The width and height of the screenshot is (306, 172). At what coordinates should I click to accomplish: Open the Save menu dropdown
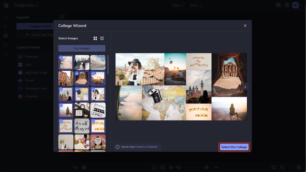196,5
